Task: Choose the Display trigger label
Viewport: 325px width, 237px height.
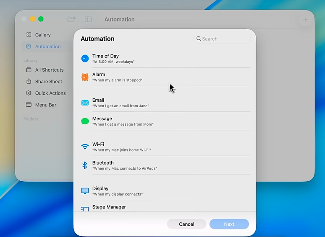Action: coord(100,188)
